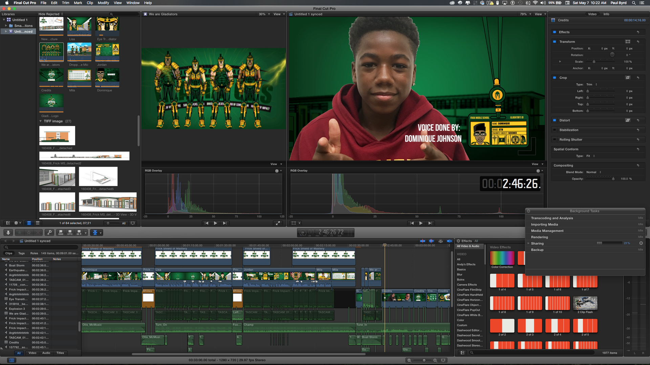The image size is (650, 365).
Task: Collapse the TIFF image group
Action: coord(41,121)
